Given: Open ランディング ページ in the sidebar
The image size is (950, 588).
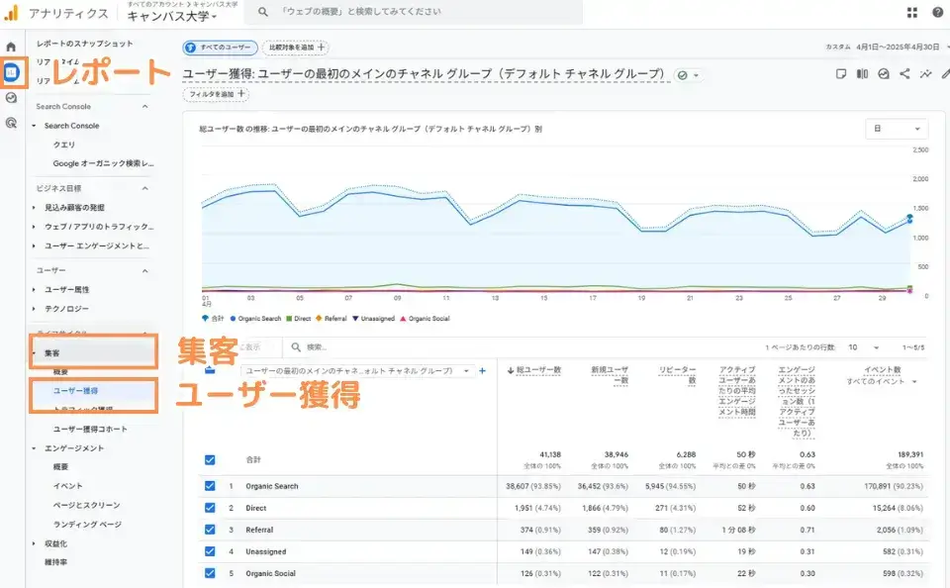Looking at the screenshot, I should 87,524.
